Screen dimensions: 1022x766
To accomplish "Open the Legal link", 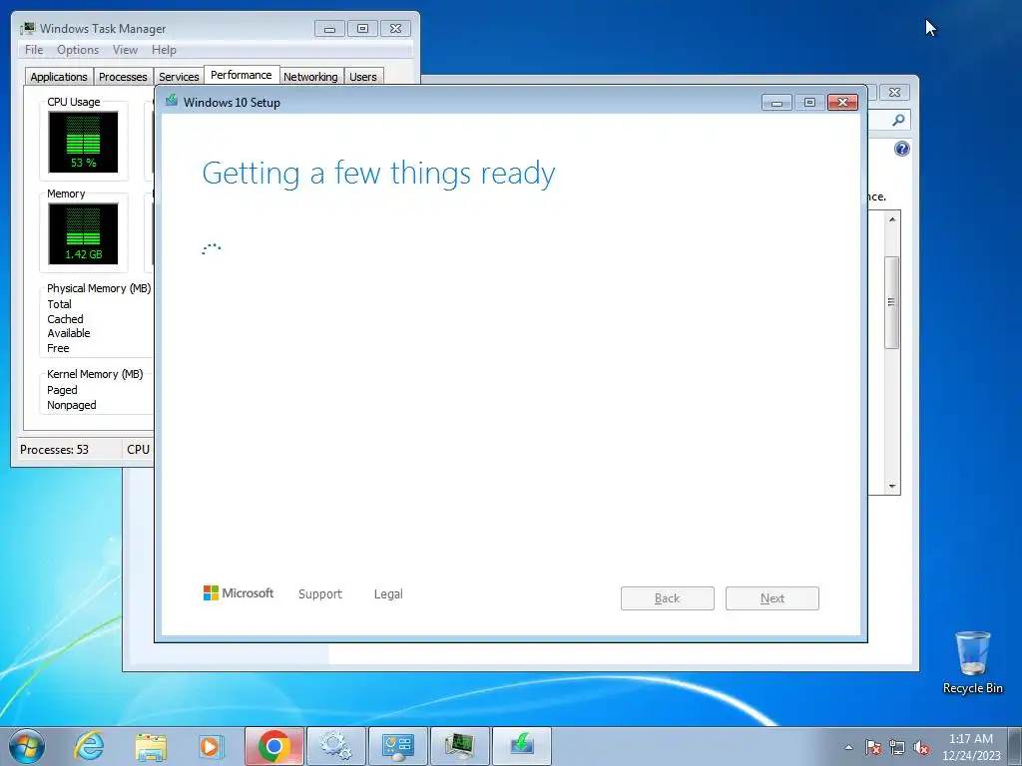I will [x=388, y=594].
